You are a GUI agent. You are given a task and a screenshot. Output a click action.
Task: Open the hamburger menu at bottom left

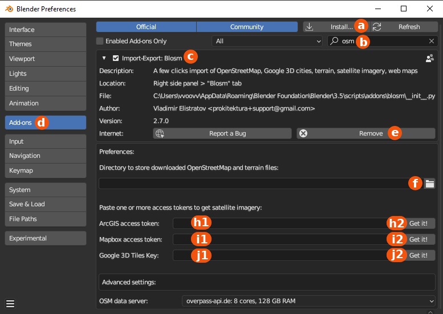[10, 304]
